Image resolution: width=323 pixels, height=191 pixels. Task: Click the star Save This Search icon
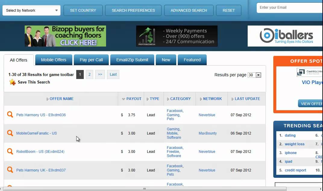click(12, 82)
